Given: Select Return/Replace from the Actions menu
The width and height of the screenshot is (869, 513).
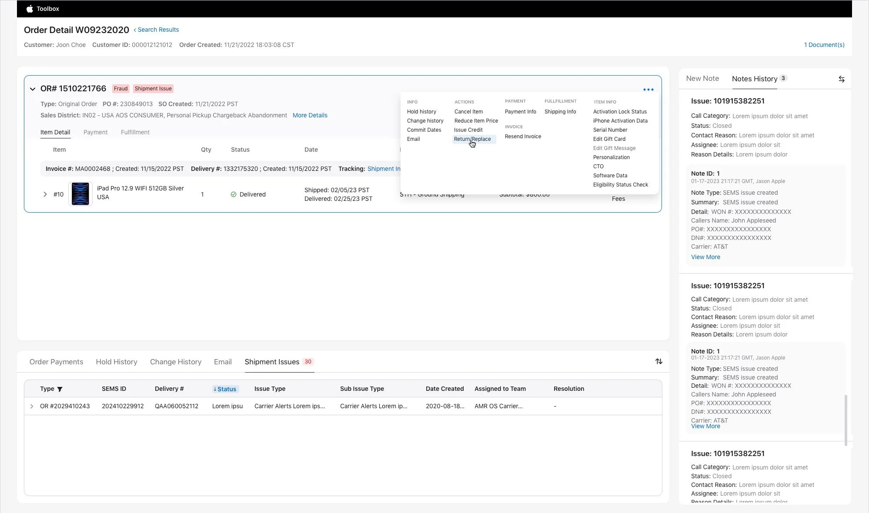Looking at the screenshot, I should click(x=472, y=139).
